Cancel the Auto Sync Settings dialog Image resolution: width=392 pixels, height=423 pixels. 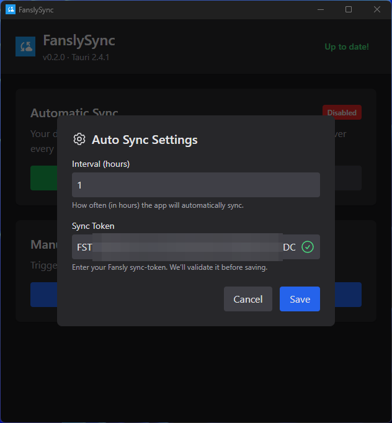247,299
